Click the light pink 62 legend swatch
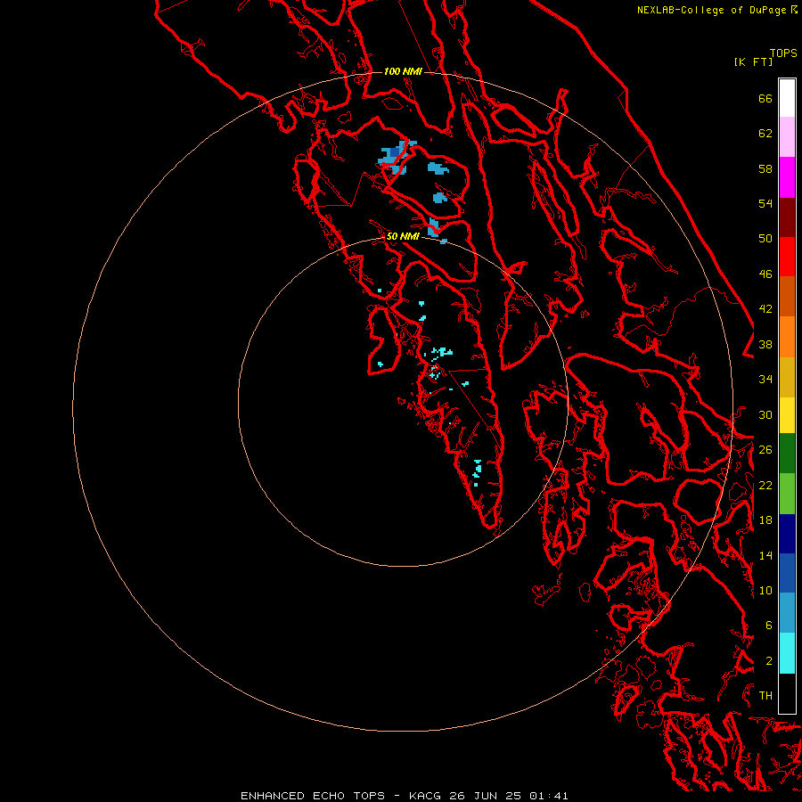The image size is (802, 802). 787,136
